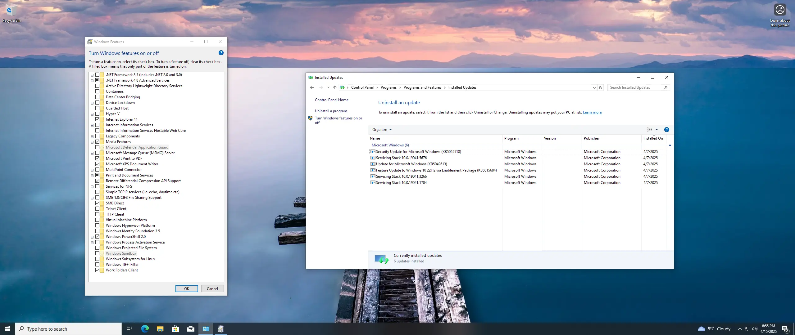Open Microsoft Edge from taskbar
The width and height of the screenshot is (795, 335).
(x=145, y=329)
